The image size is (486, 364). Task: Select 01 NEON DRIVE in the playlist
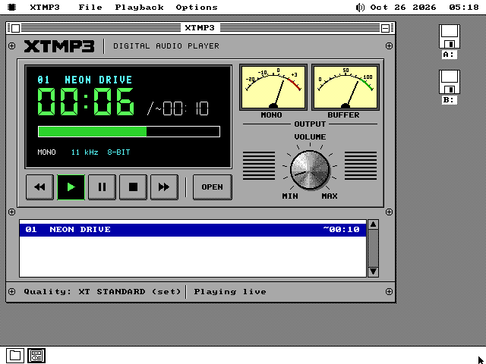pos(192,230)
